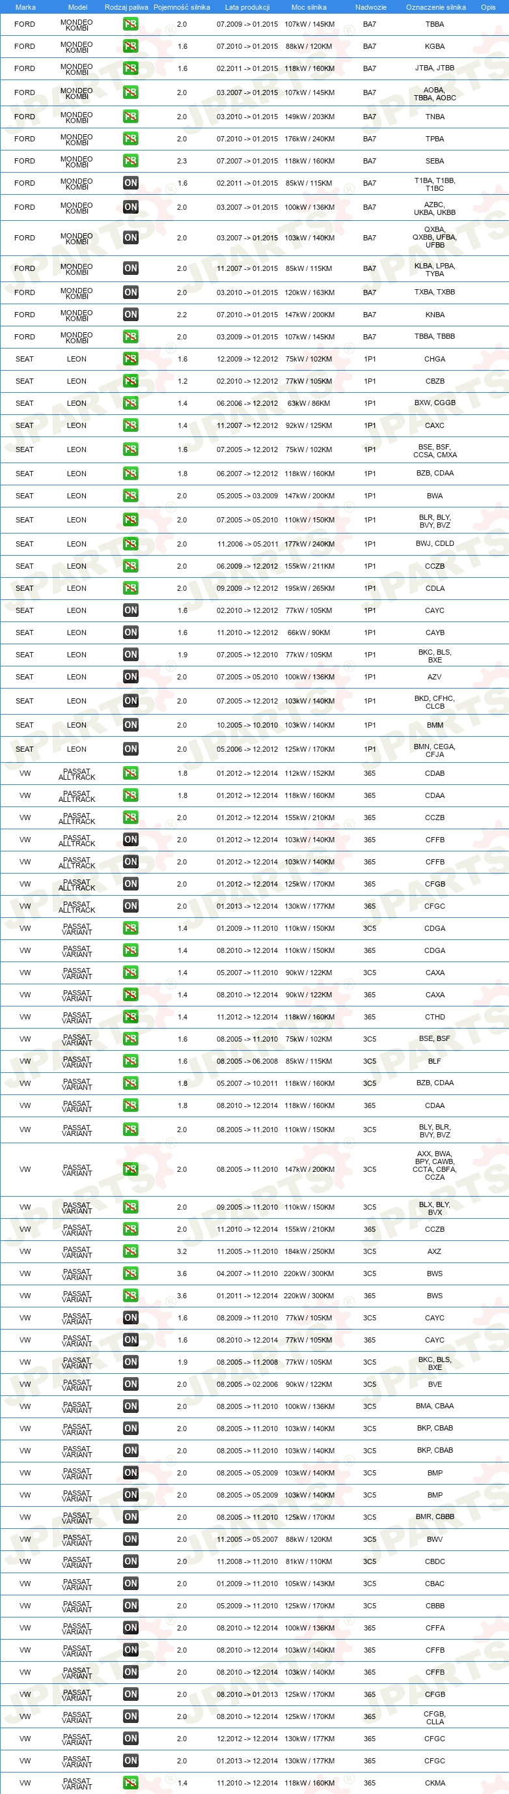Viewport: 509px width, 1794px height.
Task: Click the 66kW / 90KM power cell
Action: point(309,633)
